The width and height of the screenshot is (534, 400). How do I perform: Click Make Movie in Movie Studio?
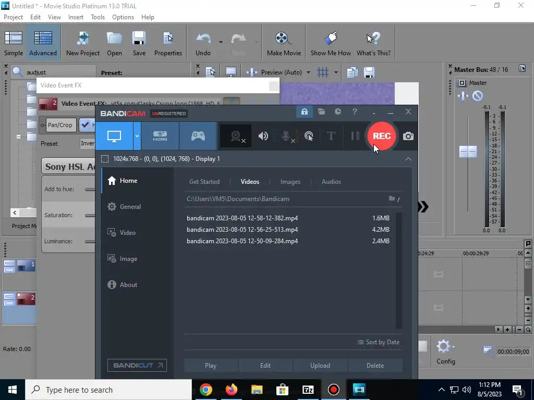[284, 43]
